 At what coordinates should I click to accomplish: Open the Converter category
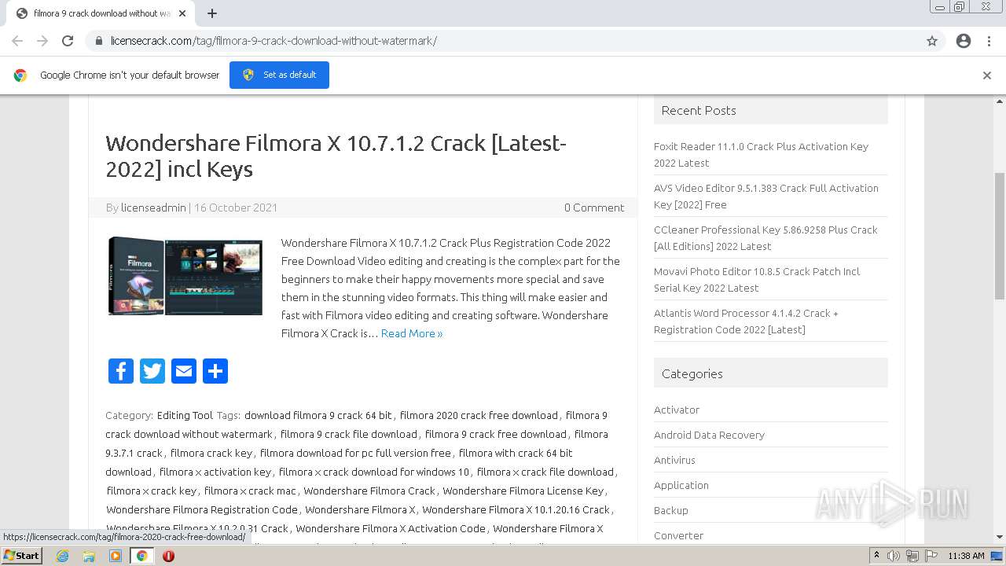(x=678, y=535)
